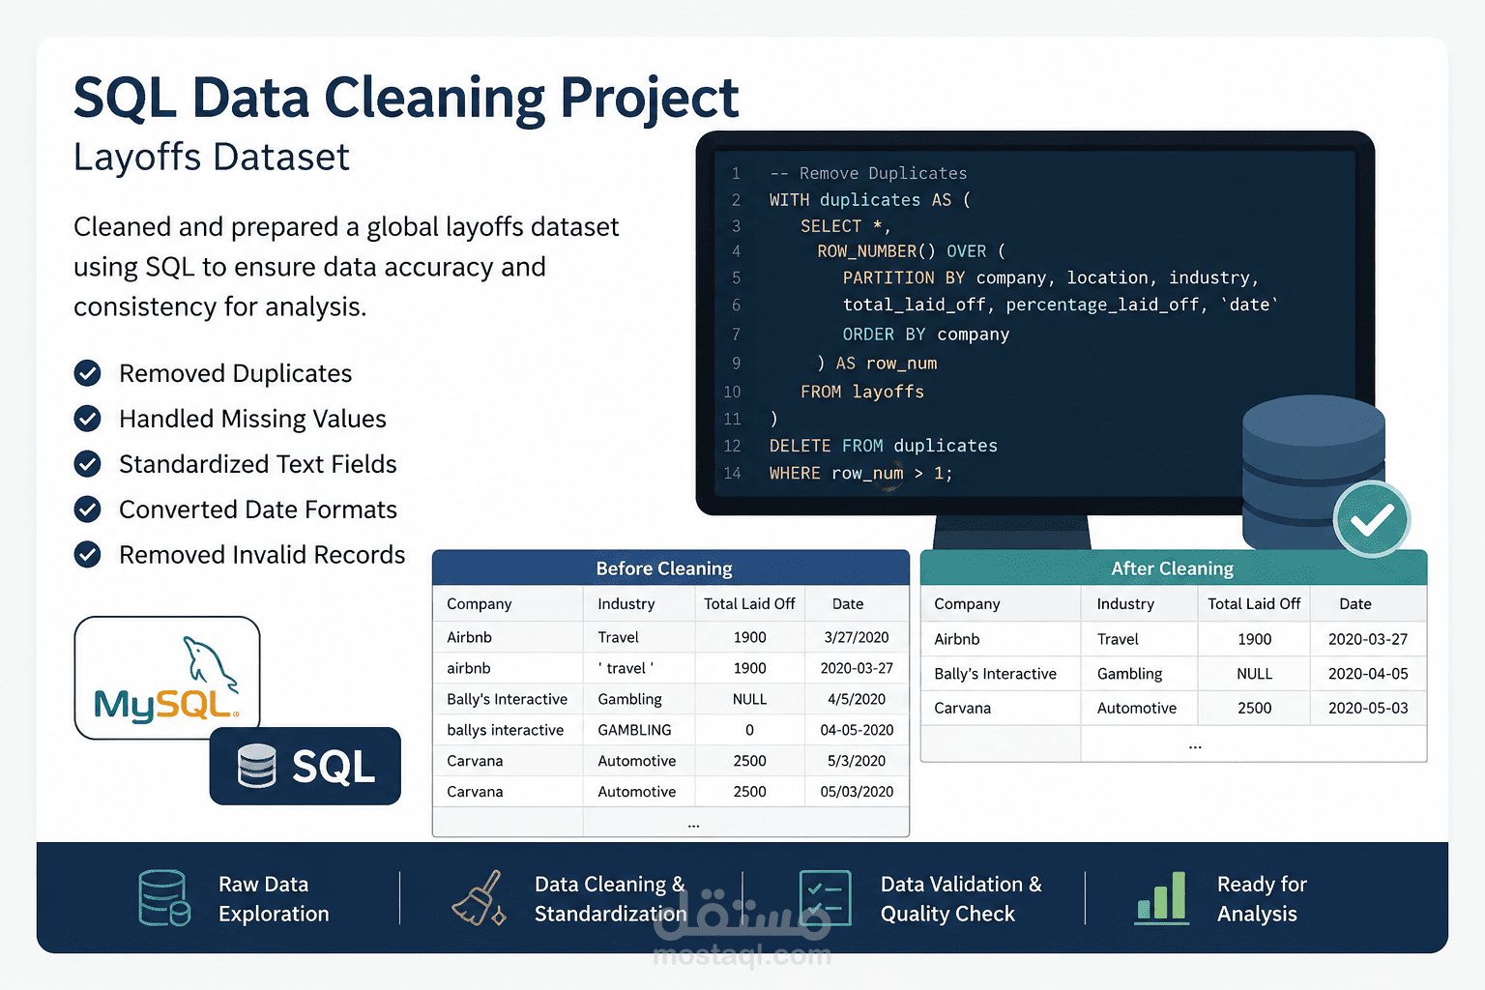Image resolution: width=1485 pixels, height=990 pixels.
Task: Click 'WHERE row_num > 1;' code line
Action: pyautogui.click(x=861, y=474)
